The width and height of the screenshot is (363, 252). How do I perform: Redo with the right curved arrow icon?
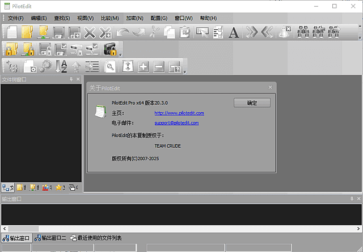click(x=138, y=32)
